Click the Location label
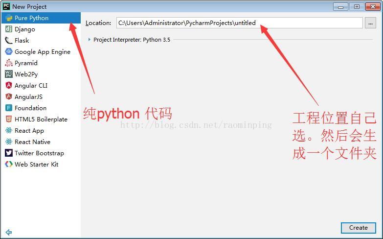 click(x=98, y=23)
